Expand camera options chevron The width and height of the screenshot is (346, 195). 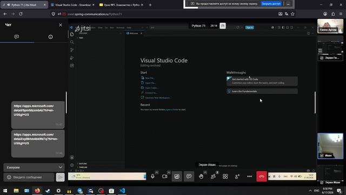click(x=169, y=172)
